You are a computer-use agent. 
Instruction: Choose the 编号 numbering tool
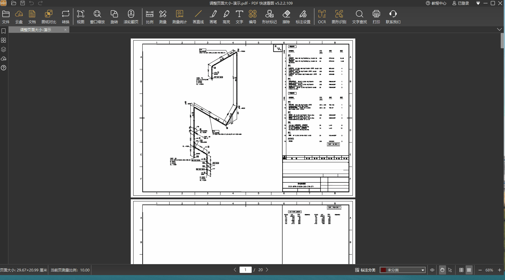(253, 17)
